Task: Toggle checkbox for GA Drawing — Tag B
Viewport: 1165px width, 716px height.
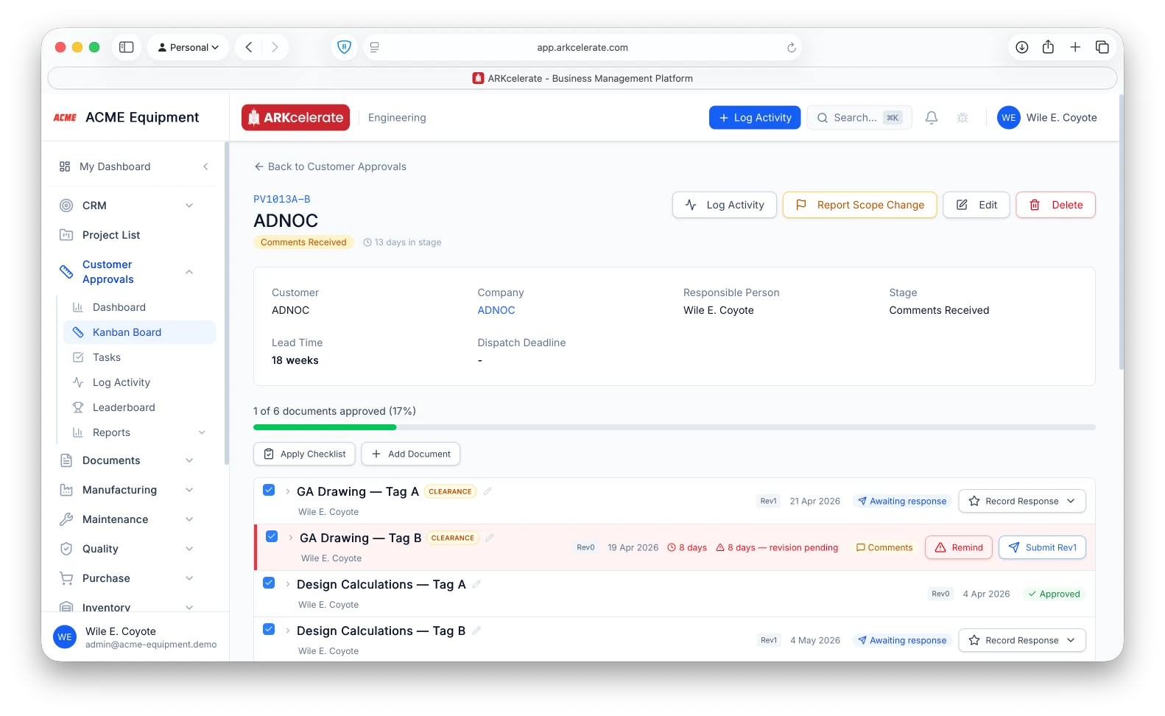Action: click(272, 536)
